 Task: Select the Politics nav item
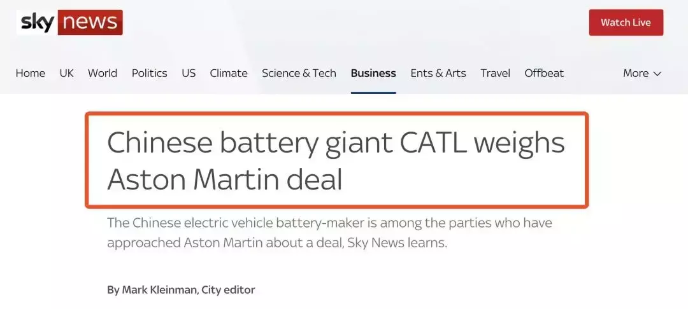[149, 73]
